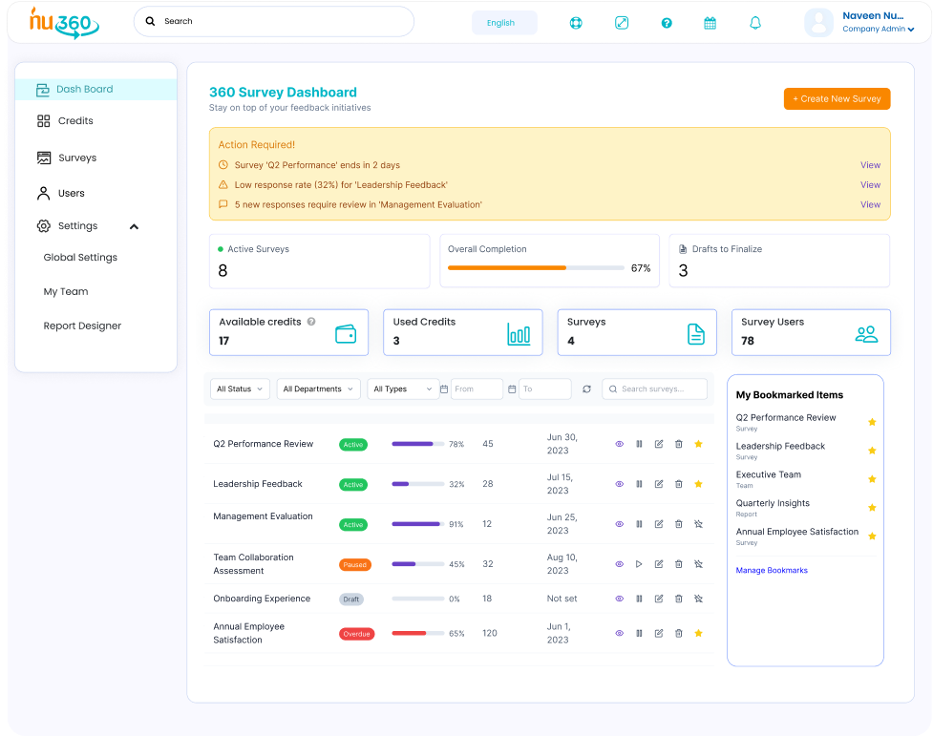Go to Report Designer in sidebar
The image size is (933, 736).
pos(82,326)
